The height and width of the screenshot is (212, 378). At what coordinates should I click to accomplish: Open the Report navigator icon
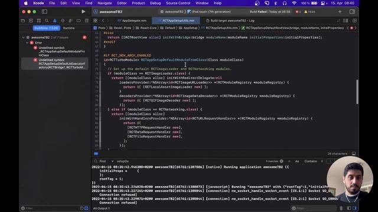[x=87, y=21]
